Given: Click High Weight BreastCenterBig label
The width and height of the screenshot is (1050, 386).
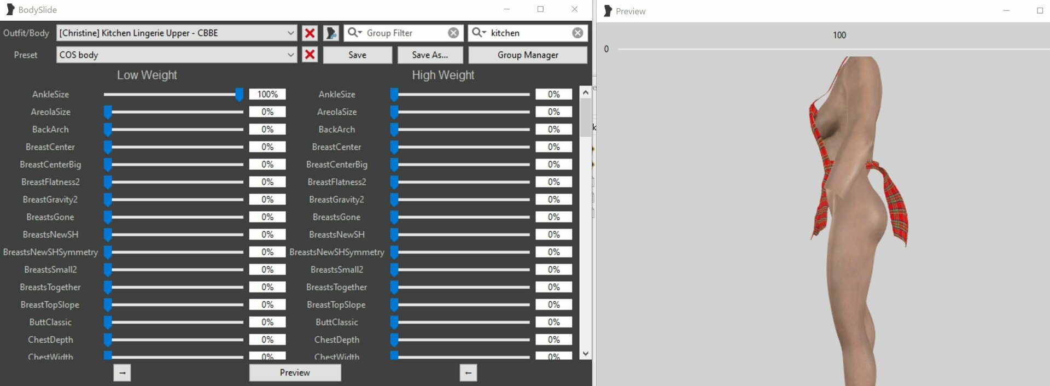Looking at the screenshot, I should [x=337, y=165].
